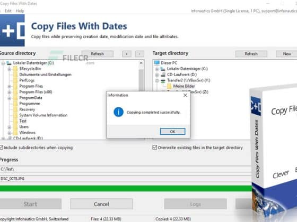Select the Users folder icon
The image size is (297, 222).
[x=15, y=127]
